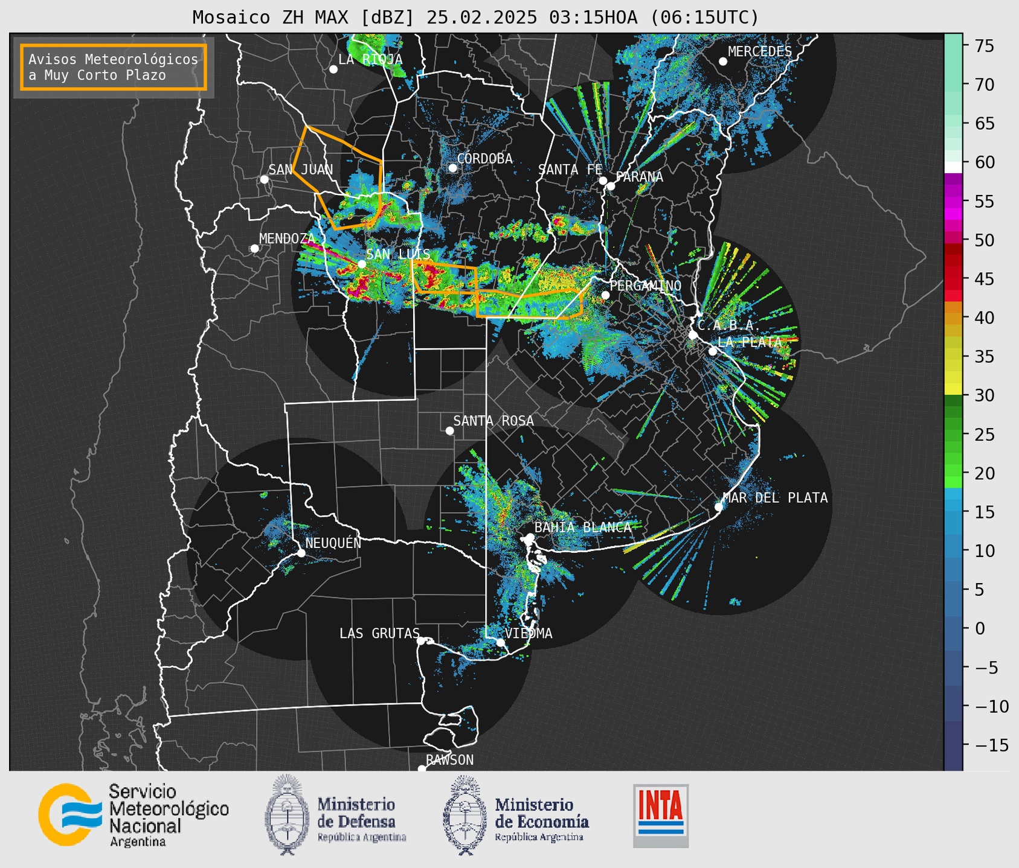This screenshot has height=868, width=1019.
Task: Click the CORDOBA label text
Action: pos(484,159)
